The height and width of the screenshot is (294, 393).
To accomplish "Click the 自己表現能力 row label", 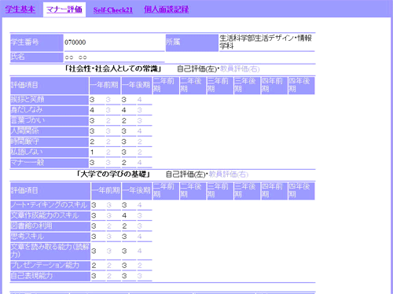I will click(50, 276).
